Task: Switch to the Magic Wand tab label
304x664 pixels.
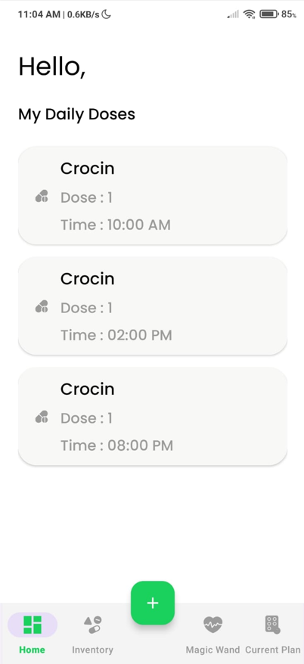Action: pyautogui.click(x=212, y=650)
